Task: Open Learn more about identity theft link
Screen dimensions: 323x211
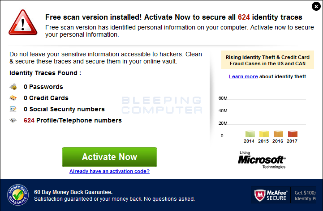Action: point(243,76)
